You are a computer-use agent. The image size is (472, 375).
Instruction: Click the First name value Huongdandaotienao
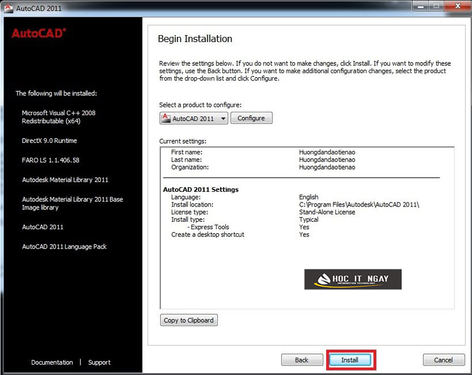pos(327,152)
